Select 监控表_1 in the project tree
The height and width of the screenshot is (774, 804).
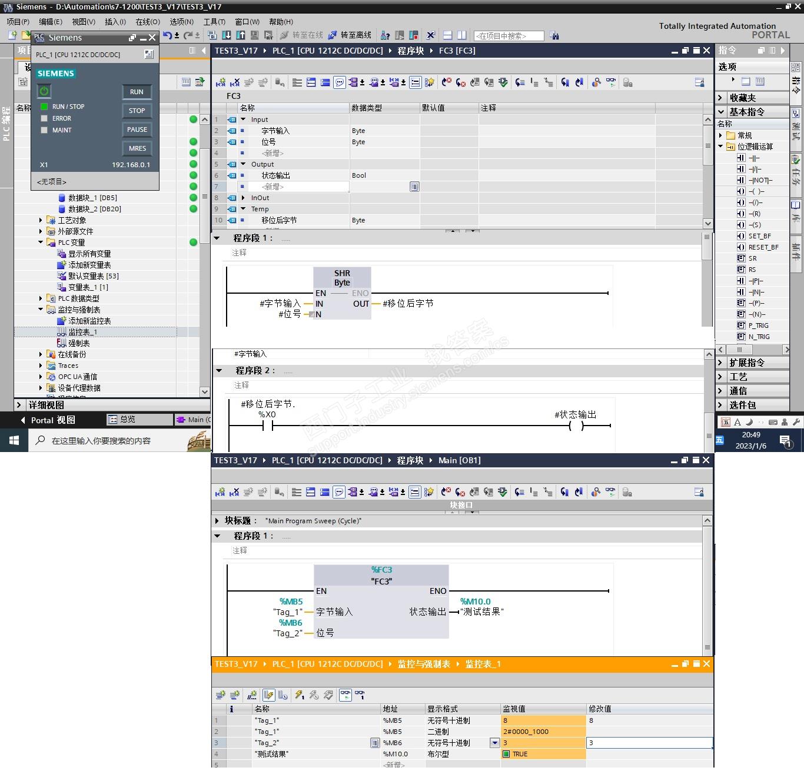coord(82,332)
